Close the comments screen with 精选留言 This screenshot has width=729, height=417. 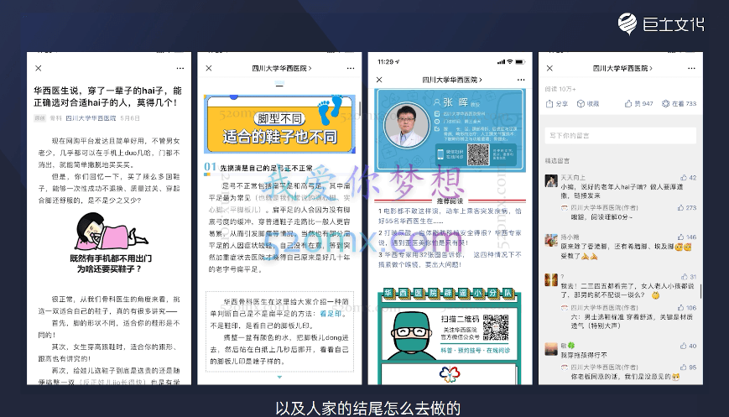[550, 68]
